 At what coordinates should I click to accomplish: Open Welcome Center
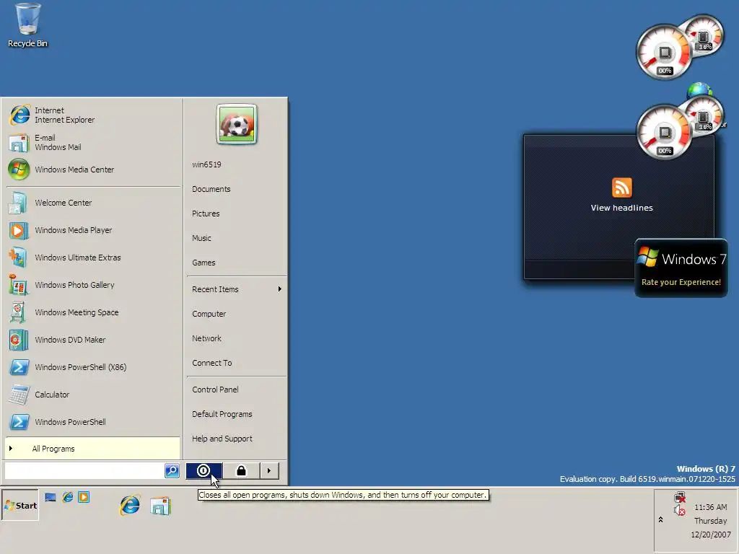93,203
